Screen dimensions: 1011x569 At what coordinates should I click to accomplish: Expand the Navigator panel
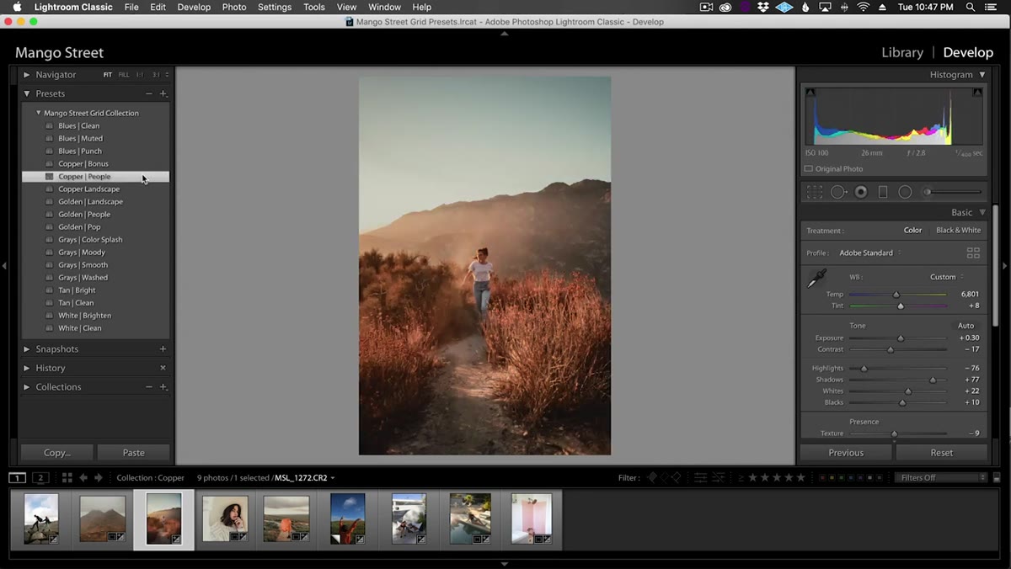[27, 75]
